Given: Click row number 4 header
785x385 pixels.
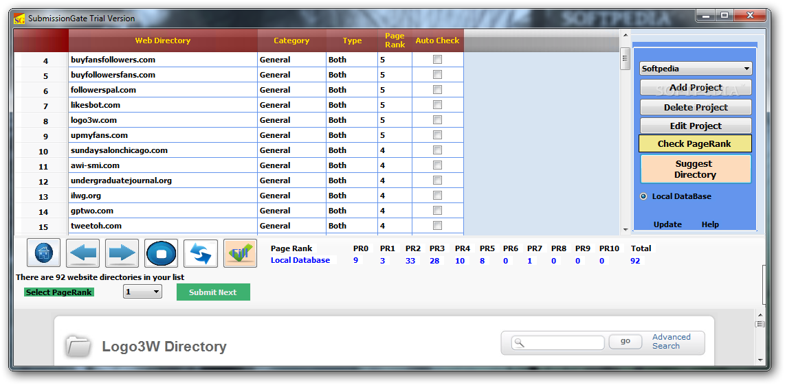Looking at the screenshot, I should click(41, 60).
